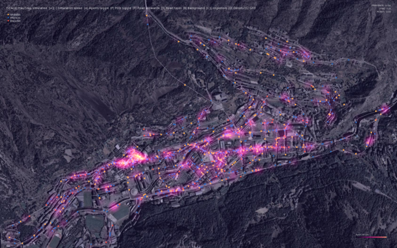Click the SPANISH legend label
The image size is (397, 248).
(15, 15)
